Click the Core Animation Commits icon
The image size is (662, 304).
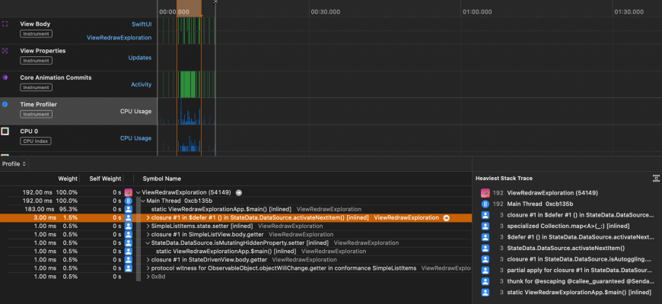point(5,78)
